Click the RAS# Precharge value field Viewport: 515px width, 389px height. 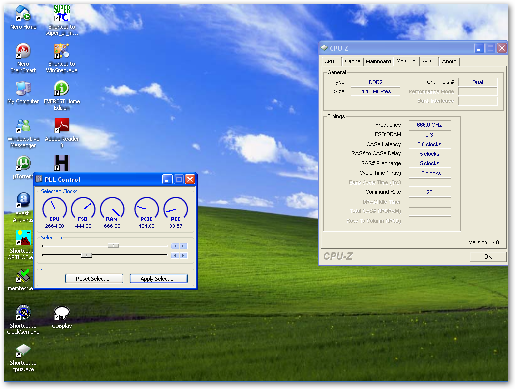tap(429, 163)
